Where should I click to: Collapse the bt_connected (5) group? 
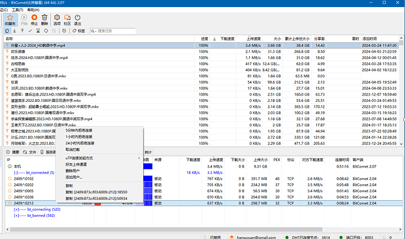point(15,173)
